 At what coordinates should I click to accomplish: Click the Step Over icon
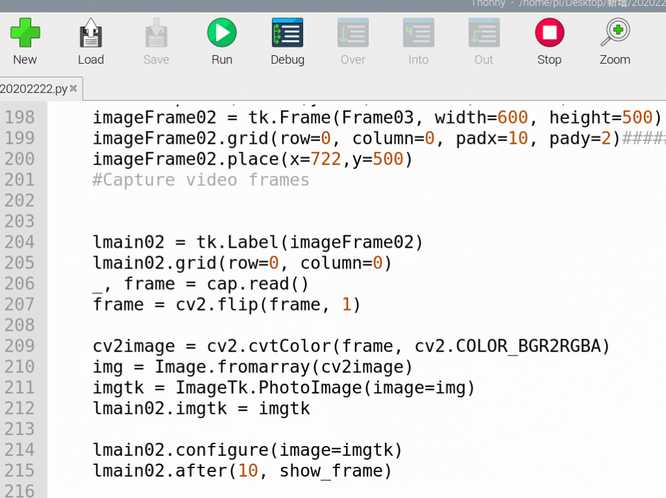353,33
